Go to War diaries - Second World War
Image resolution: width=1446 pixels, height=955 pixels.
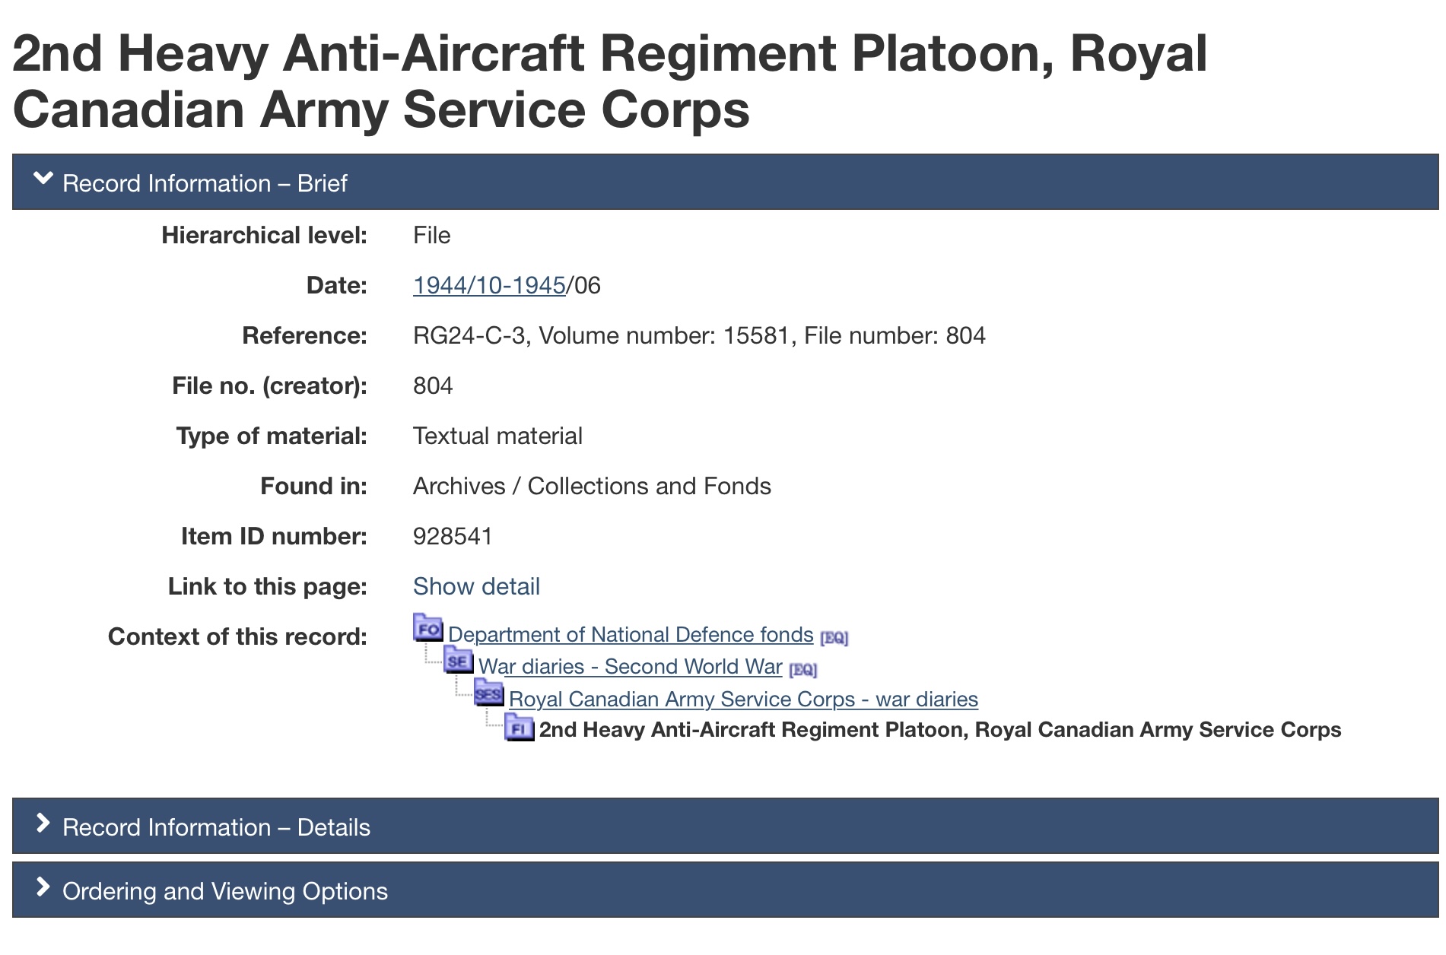pyautogui.click(x=630, y=667)
